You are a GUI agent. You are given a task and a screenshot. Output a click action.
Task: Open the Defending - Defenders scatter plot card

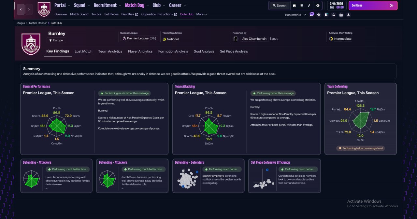click(208, 176)
